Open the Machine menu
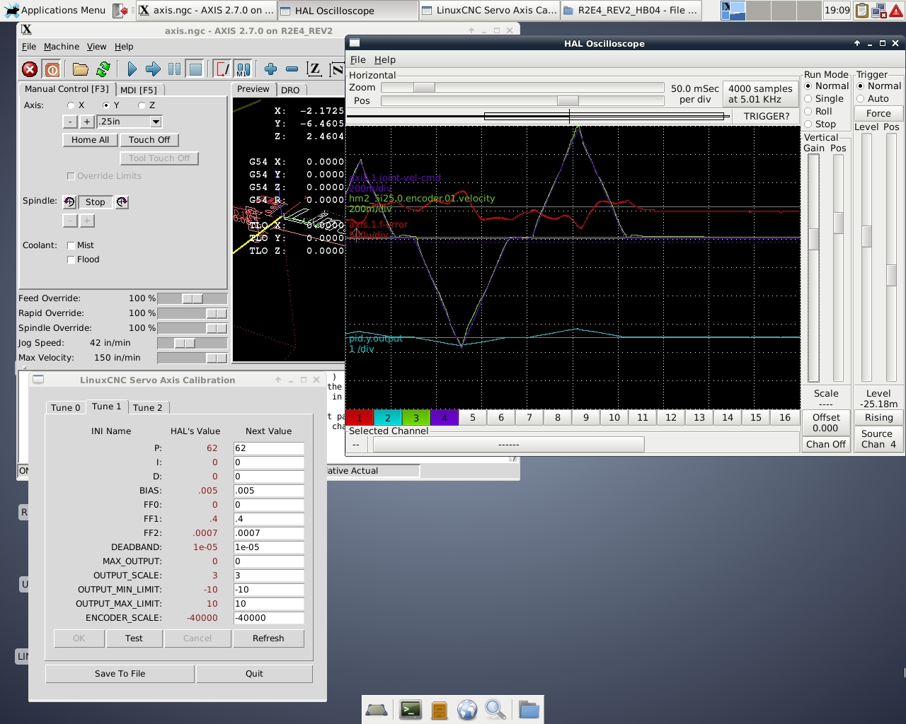The image size is (906, 724). click(x=62, y=47)
